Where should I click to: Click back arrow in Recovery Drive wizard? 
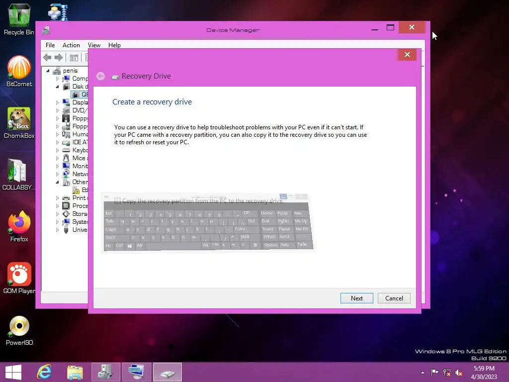pos(100,76)
